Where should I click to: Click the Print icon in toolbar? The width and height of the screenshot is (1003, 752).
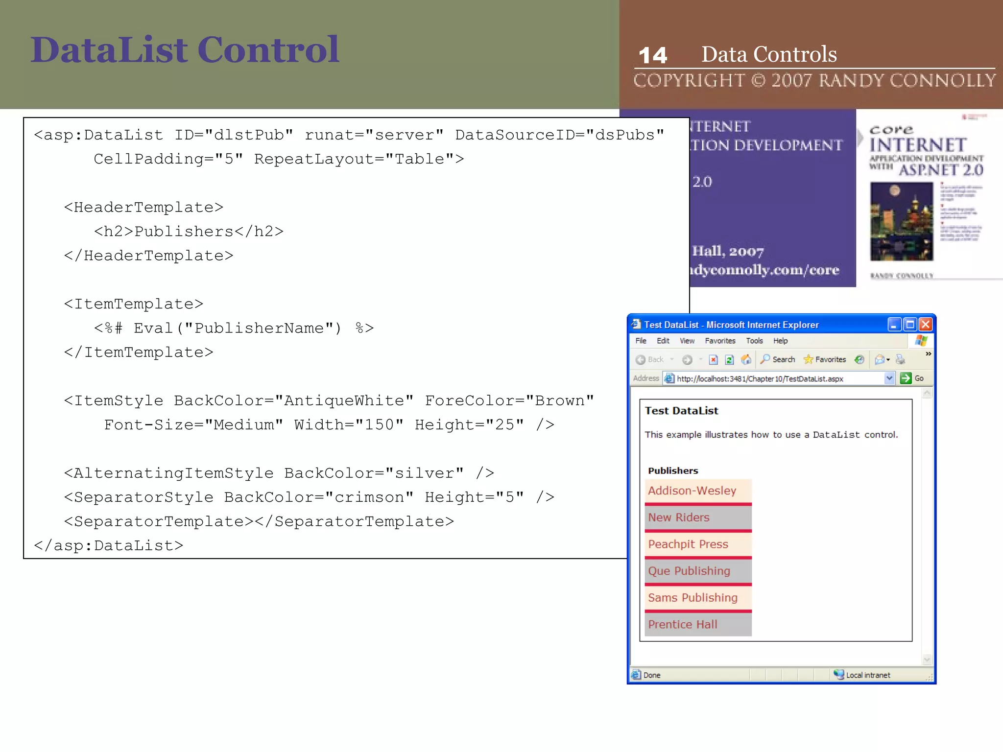click(x=900, y=360)
